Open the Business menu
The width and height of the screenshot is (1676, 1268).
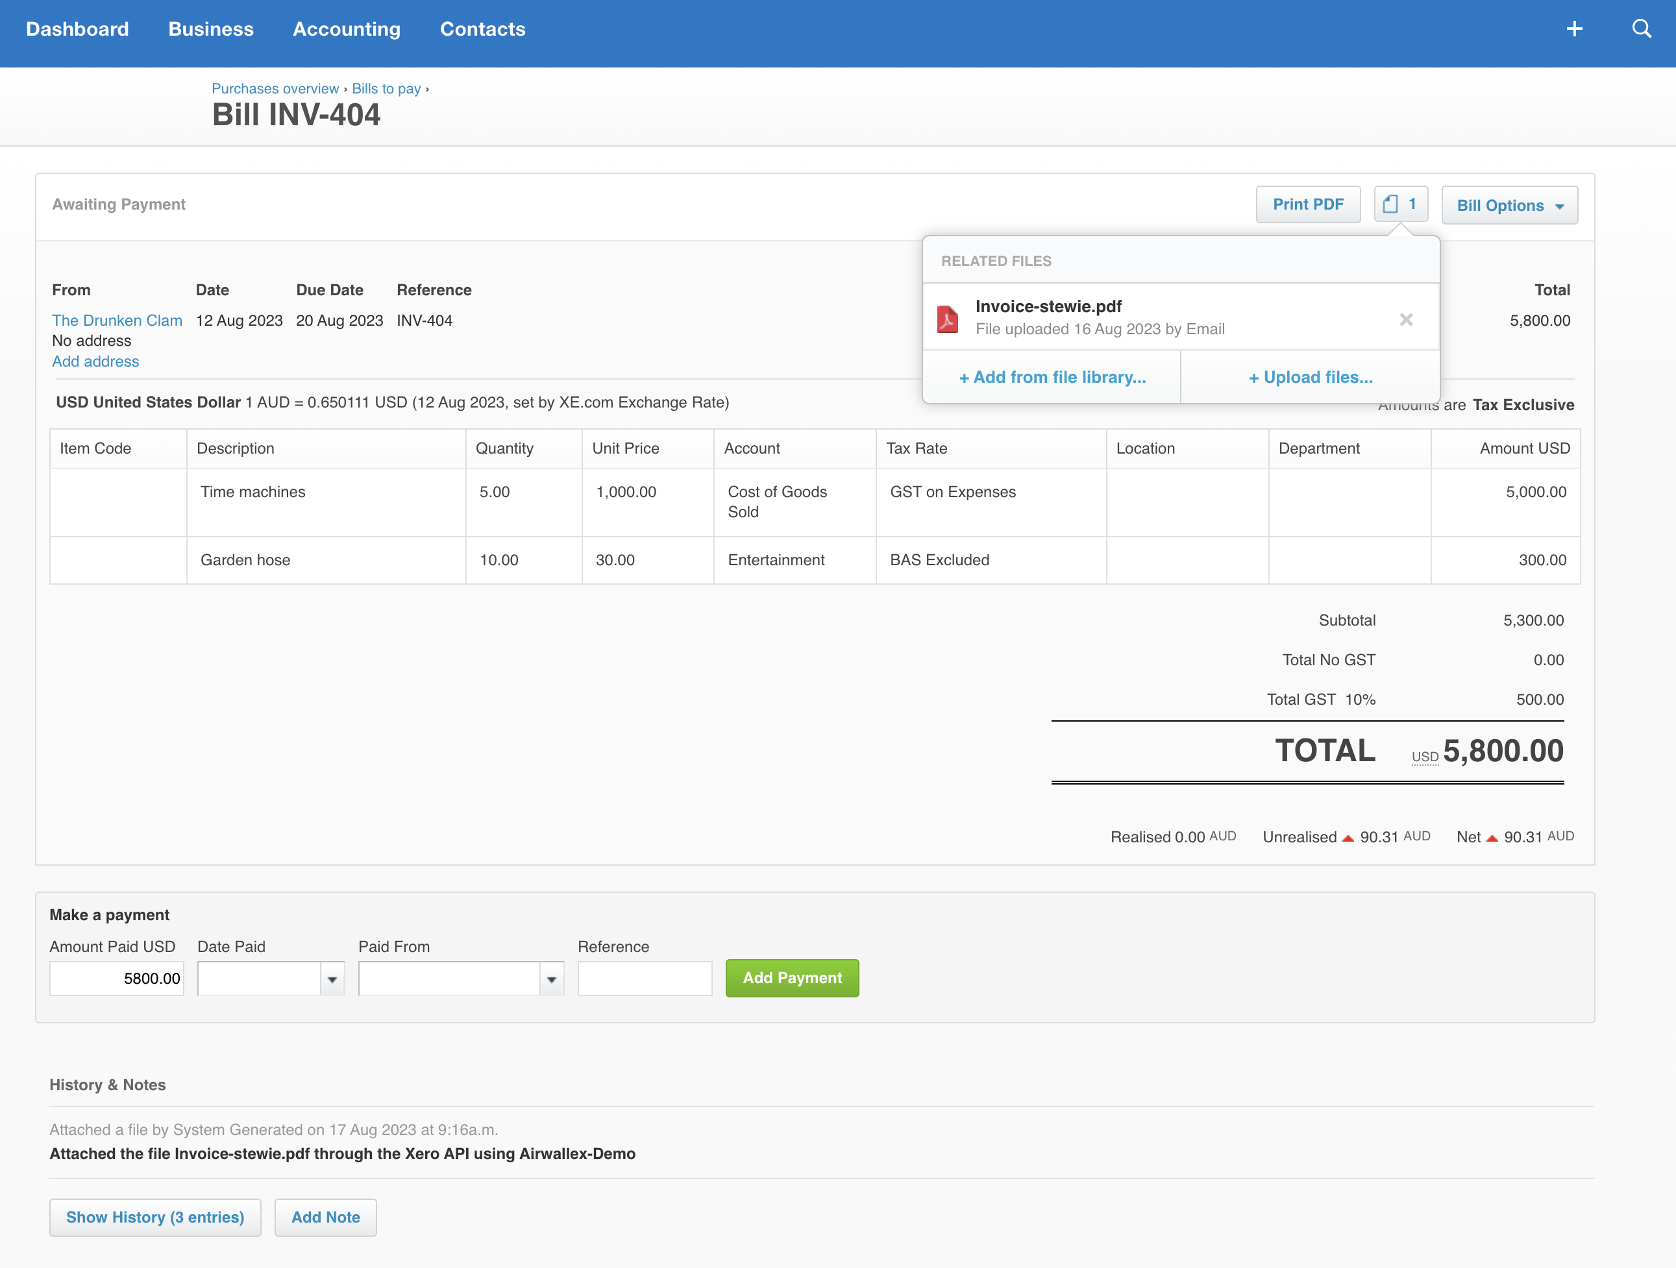211,29
